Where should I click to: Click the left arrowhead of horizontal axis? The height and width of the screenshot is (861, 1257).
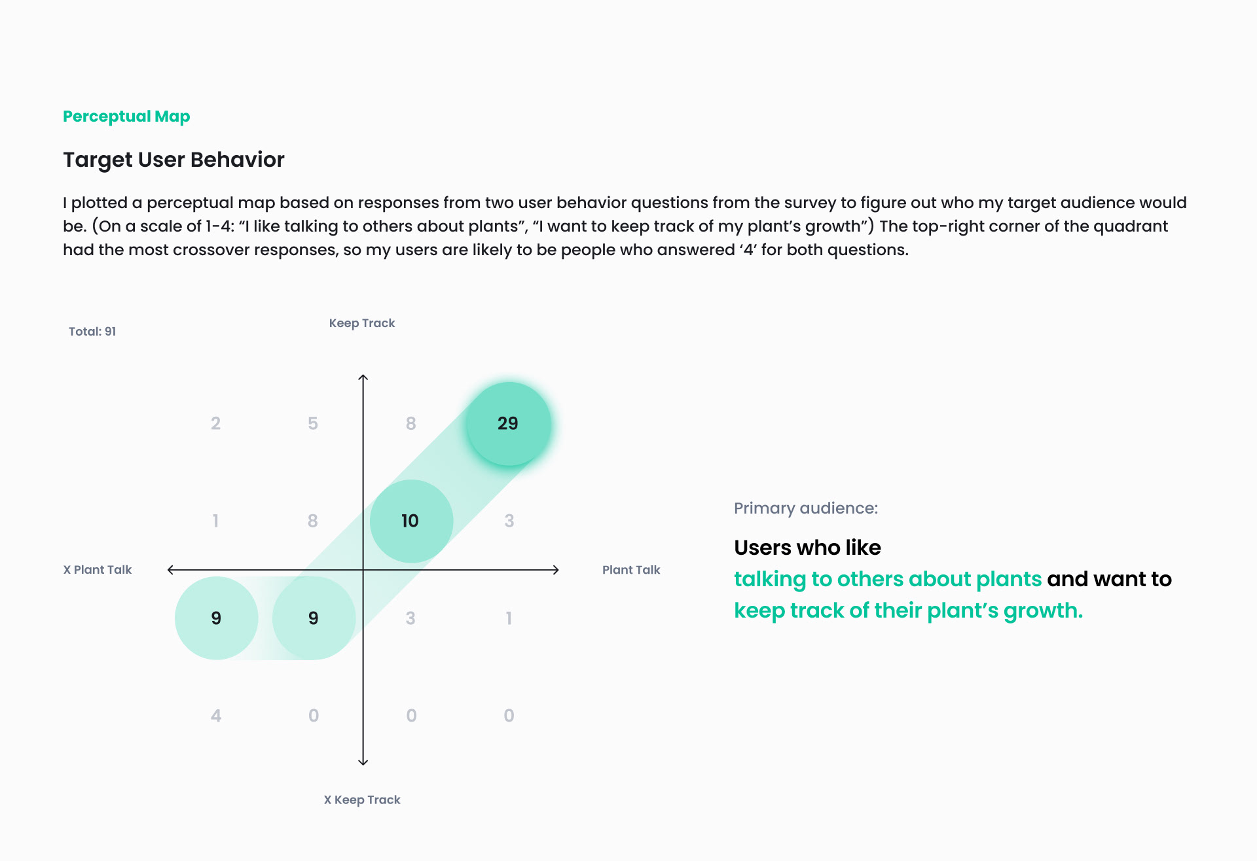tap(172, 570)
